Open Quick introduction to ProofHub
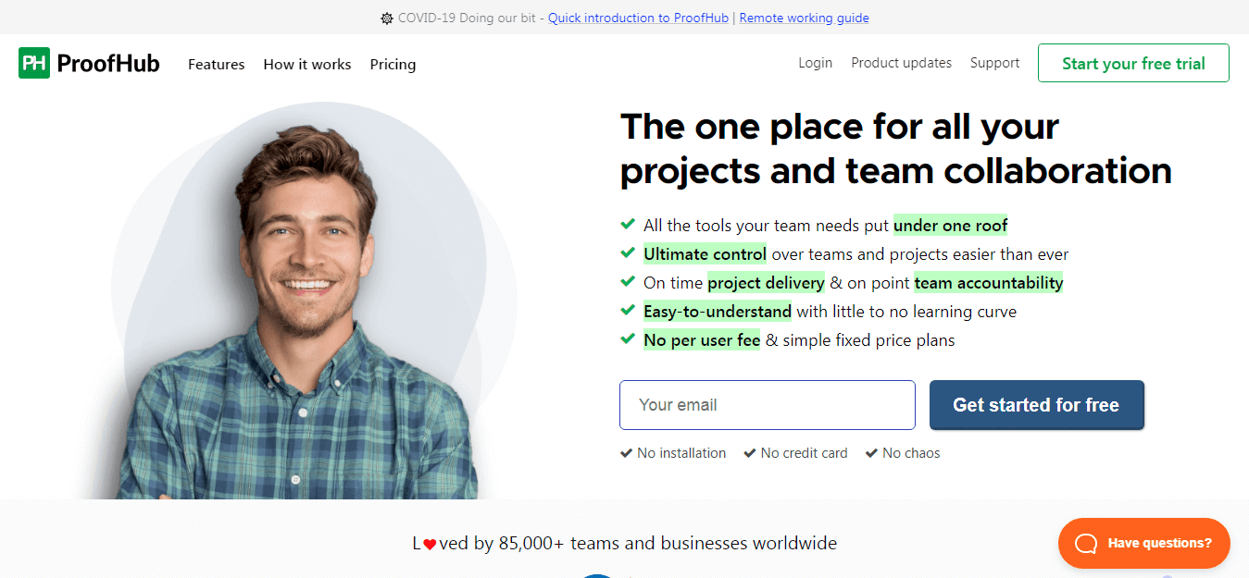Image resolution: width=1249 pixels, height=578 pixels. pos(638,17)
